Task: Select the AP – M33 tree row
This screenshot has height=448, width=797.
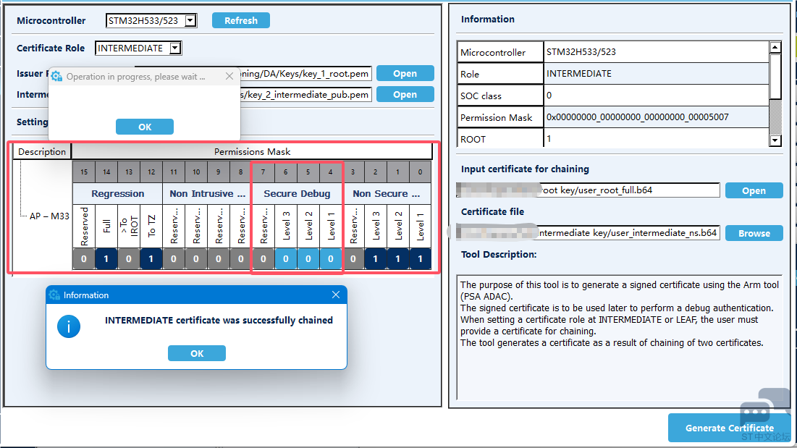Action: 49,216
